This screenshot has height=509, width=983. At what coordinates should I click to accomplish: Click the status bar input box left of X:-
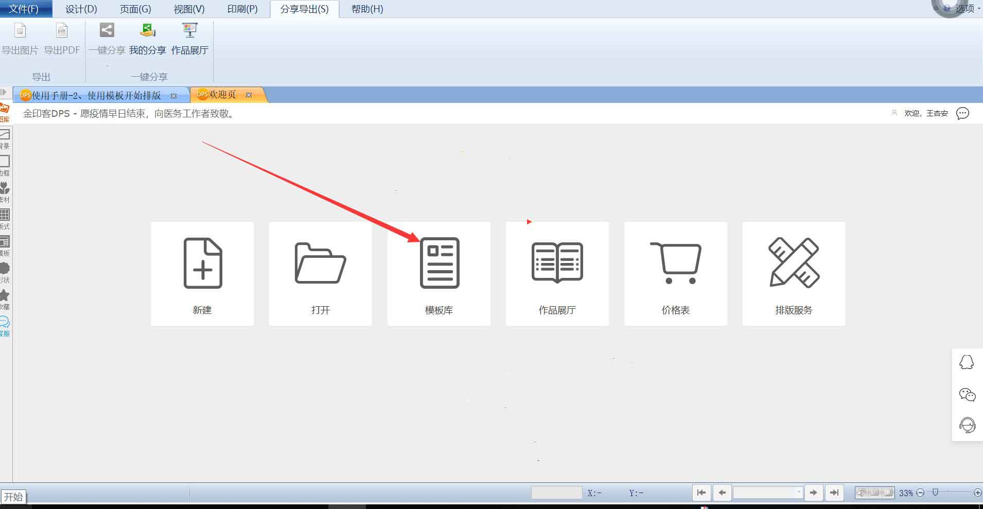pyautogui.click(x=557, y=493)
